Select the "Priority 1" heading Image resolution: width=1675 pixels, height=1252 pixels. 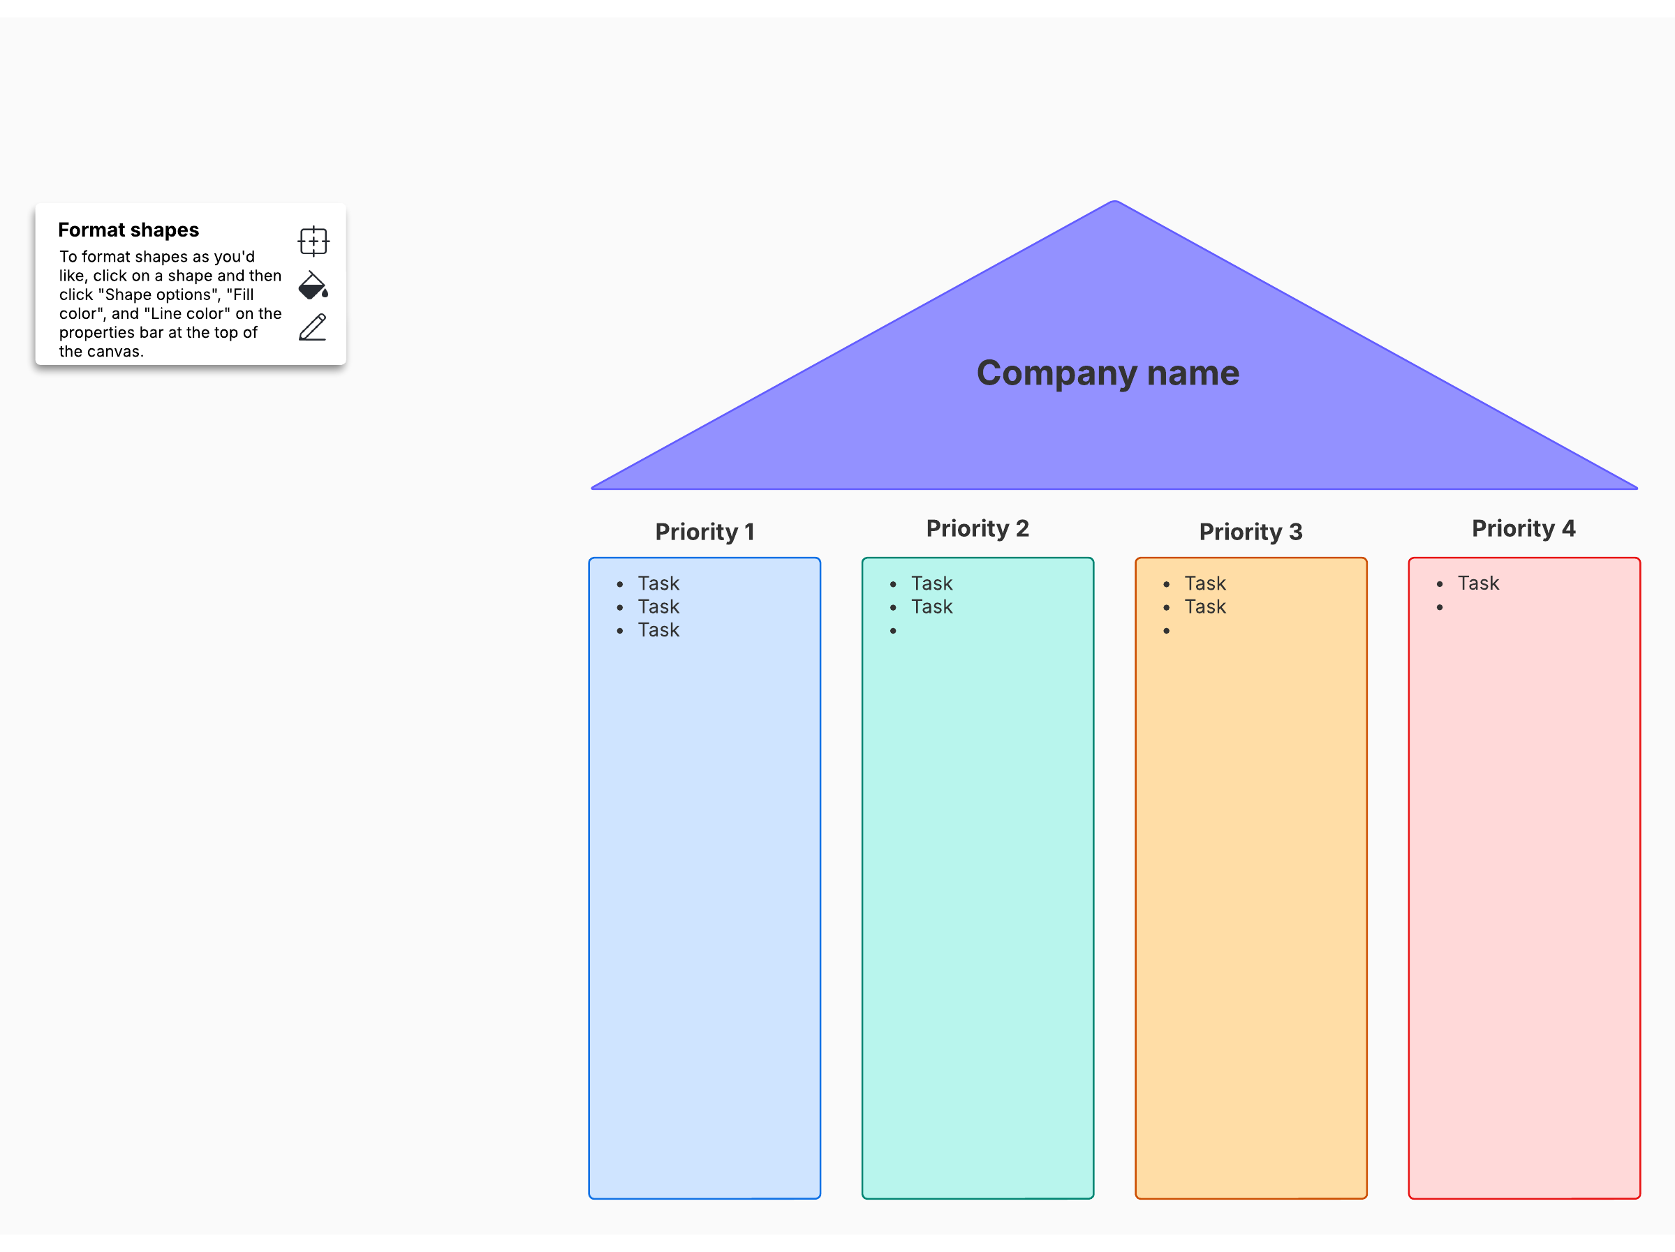tap(704, 531)
